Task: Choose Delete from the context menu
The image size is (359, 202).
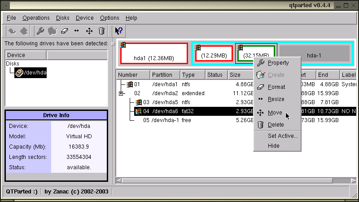Action: (277, 125)
